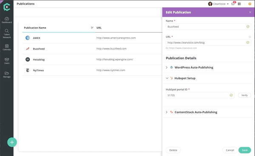255x156 pixels.
Task: Click the portal ID valid checkmark
Action: click(x=231, y=95)
